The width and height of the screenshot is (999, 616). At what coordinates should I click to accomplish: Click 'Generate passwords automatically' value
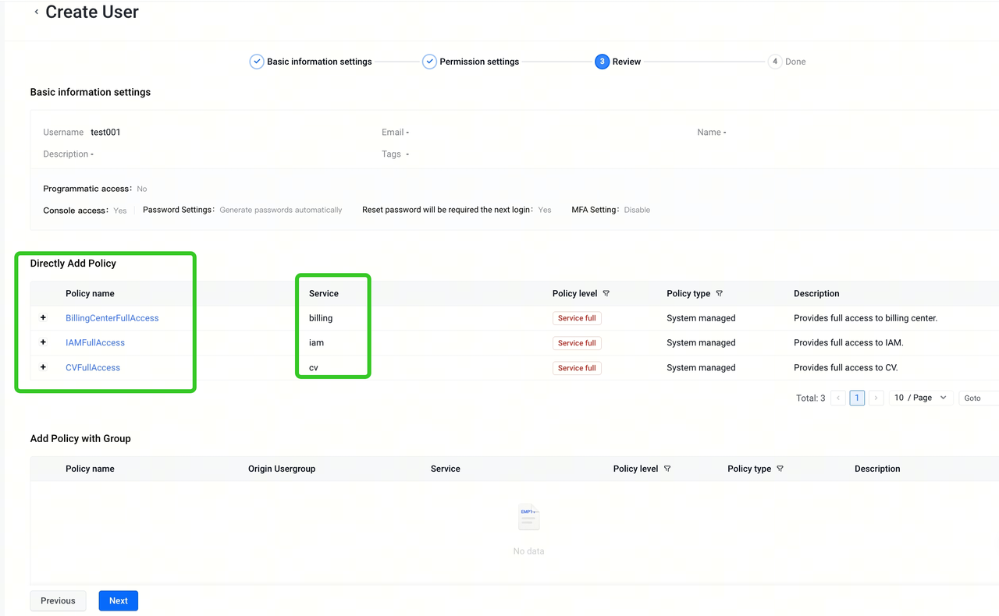[x=281, y=210]
